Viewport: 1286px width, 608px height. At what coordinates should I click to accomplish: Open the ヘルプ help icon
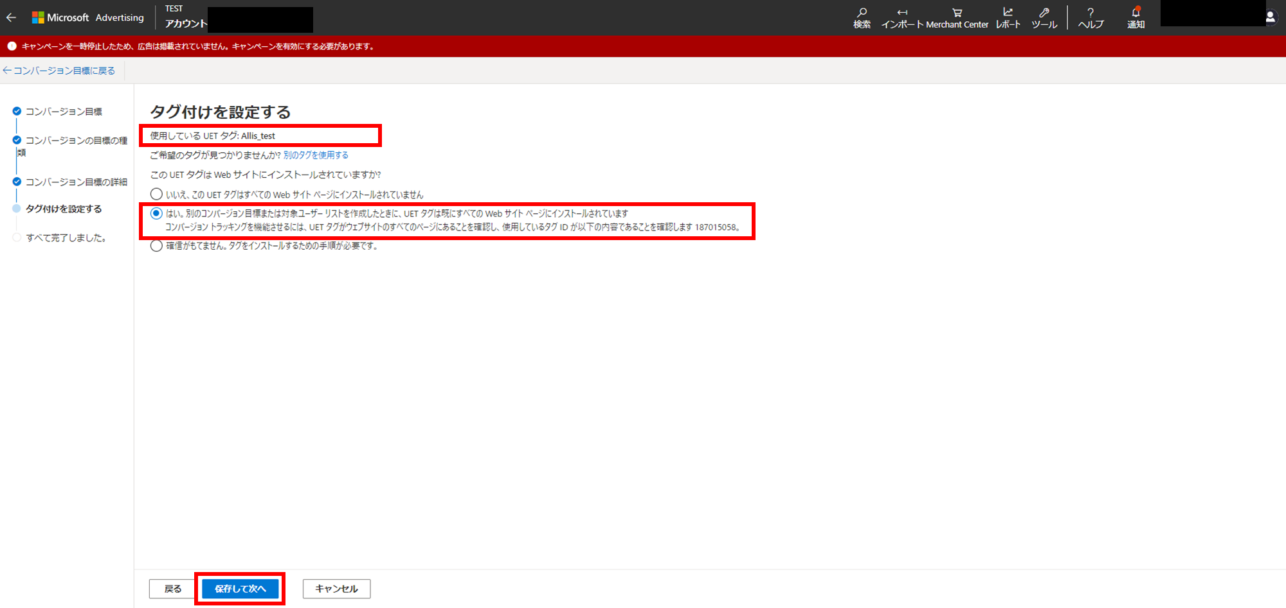pyautogui.click(x=1091, y=18)
